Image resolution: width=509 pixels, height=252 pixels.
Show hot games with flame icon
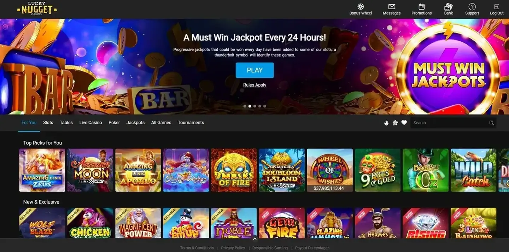pos(386,123)
